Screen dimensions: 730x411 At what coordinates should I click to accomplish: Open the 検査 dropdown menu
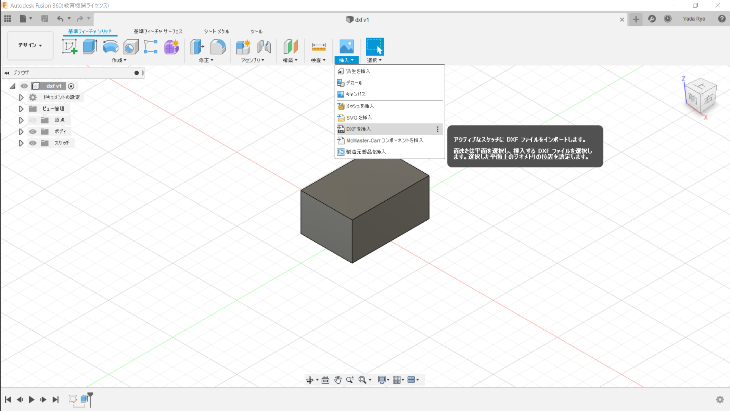[319, 60]
